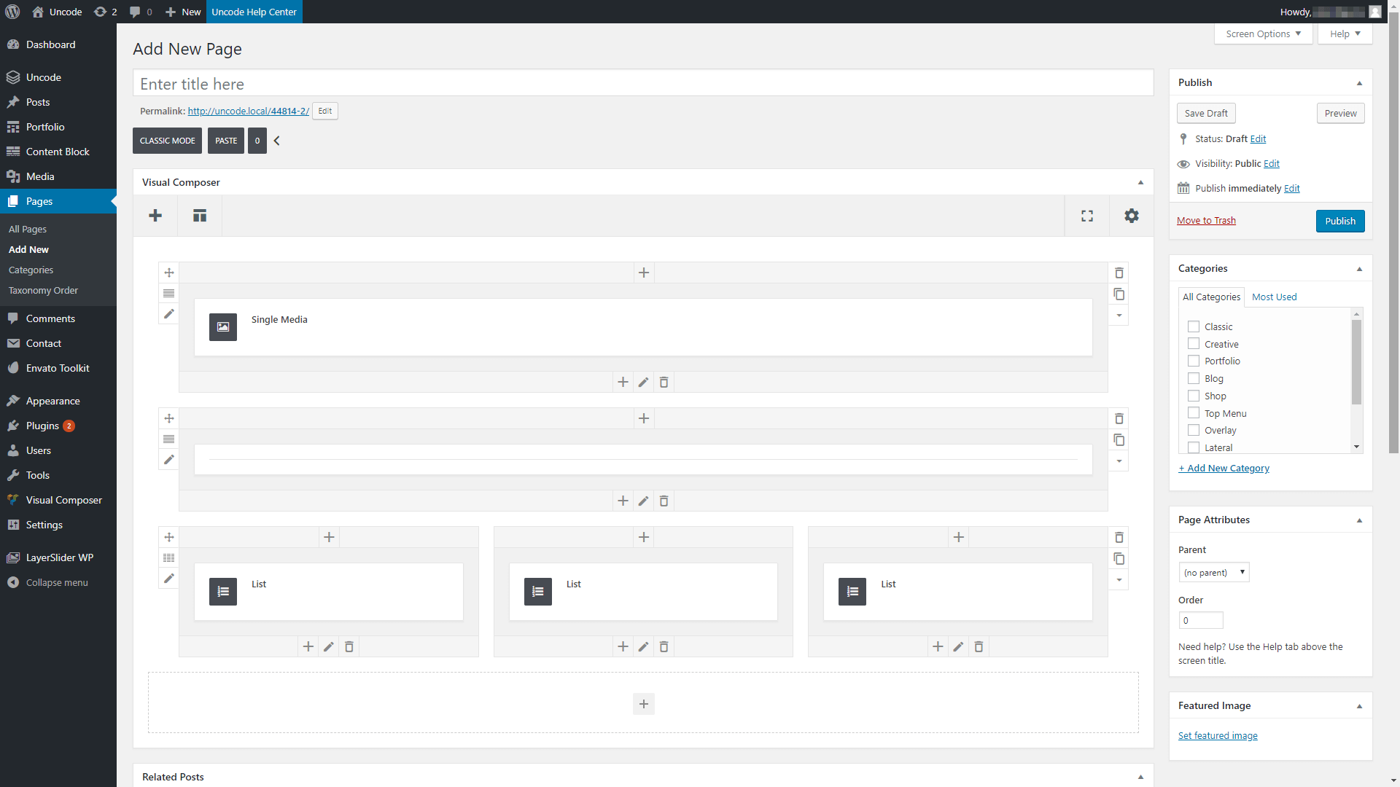Screen dimensions: 1400x787
Task: Click the permalink Edit link
Action: [325, 111]
